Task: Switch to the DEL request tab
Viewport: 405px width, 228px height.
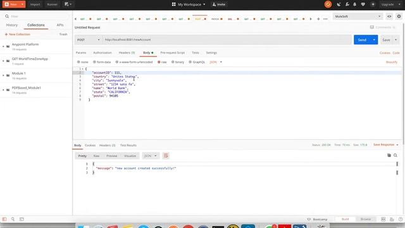Action: coord(233,19)
